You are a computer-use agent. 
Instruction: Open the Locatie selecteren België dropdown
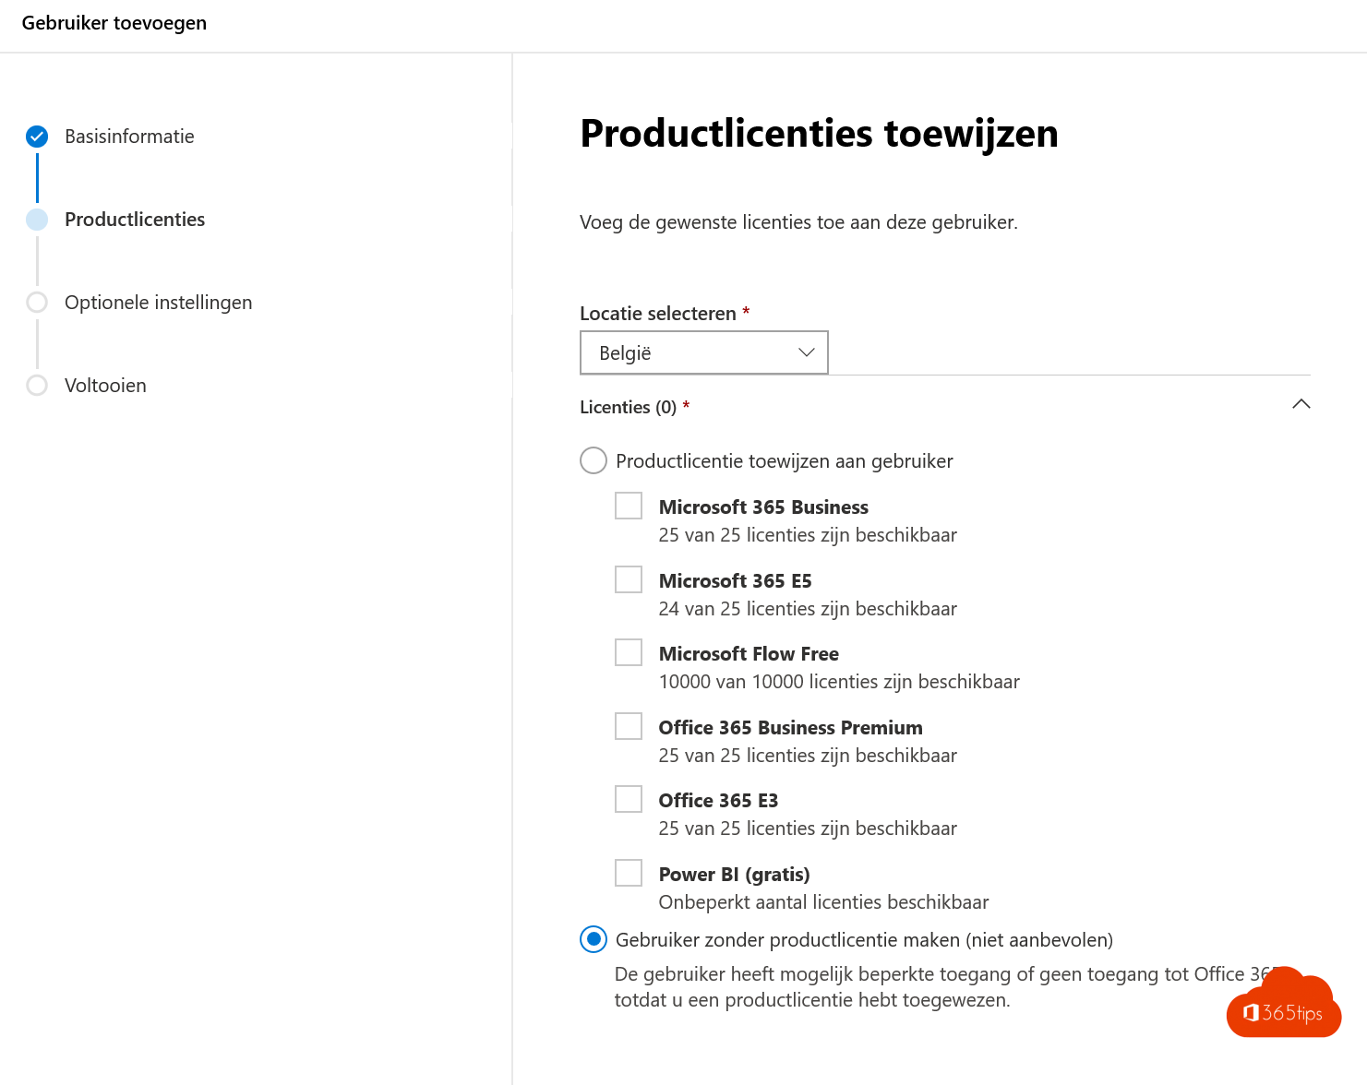[703, 352]
